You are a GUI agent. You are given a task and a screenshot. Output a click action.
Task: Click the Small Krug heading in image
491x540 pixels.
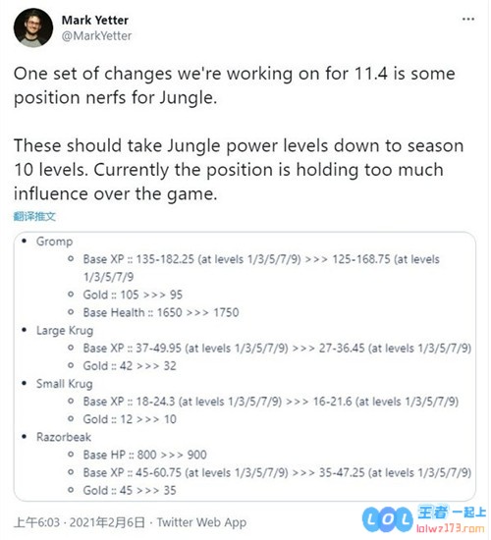[x=65, y=384]
